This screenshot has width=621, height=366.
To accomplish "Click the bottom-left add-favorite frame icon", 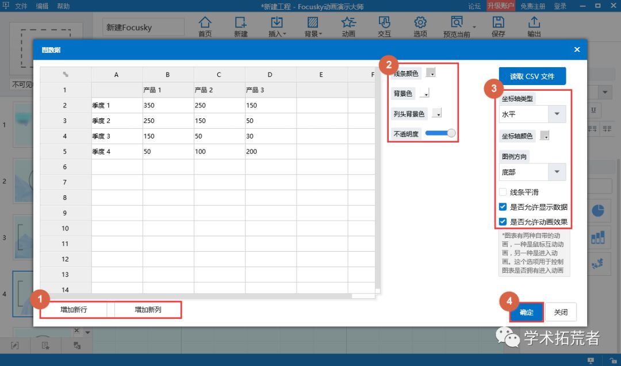I will 45,345.
